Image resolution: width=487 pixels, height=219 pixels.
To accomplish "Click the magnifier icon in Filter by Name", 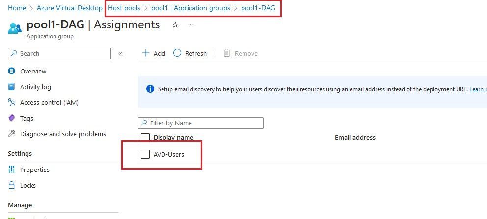I will click(144, 123).
